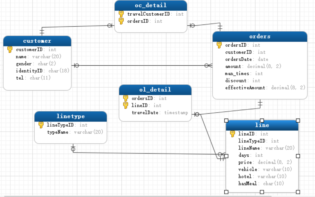The image size is (315, 197).
Task: Click the key icon beside travelCustomerID
Action: pos(121,14)
